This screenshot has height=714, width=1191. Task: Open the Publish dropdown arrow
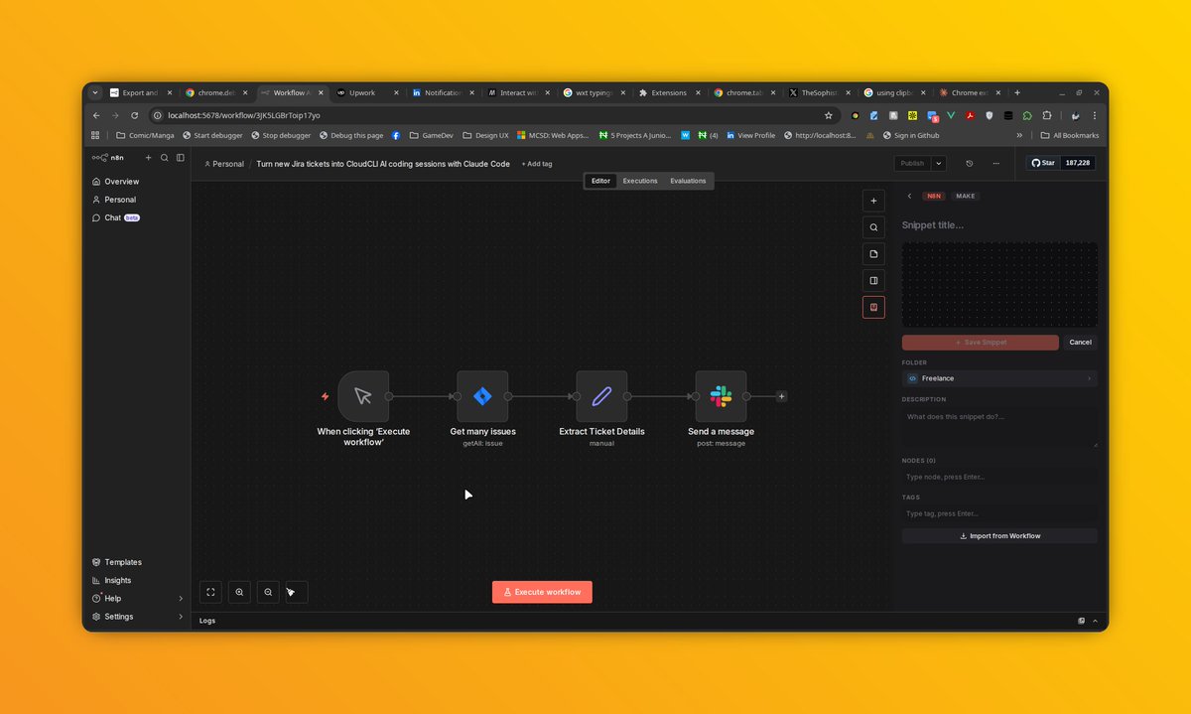point(939,163)
